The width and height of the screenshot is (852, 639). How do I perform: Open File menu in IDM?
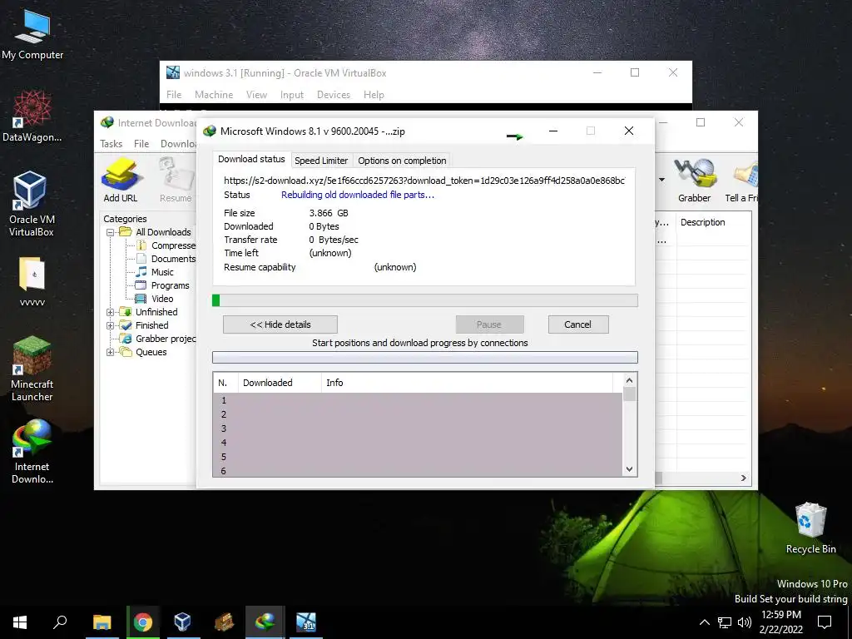tap(141, 143)
